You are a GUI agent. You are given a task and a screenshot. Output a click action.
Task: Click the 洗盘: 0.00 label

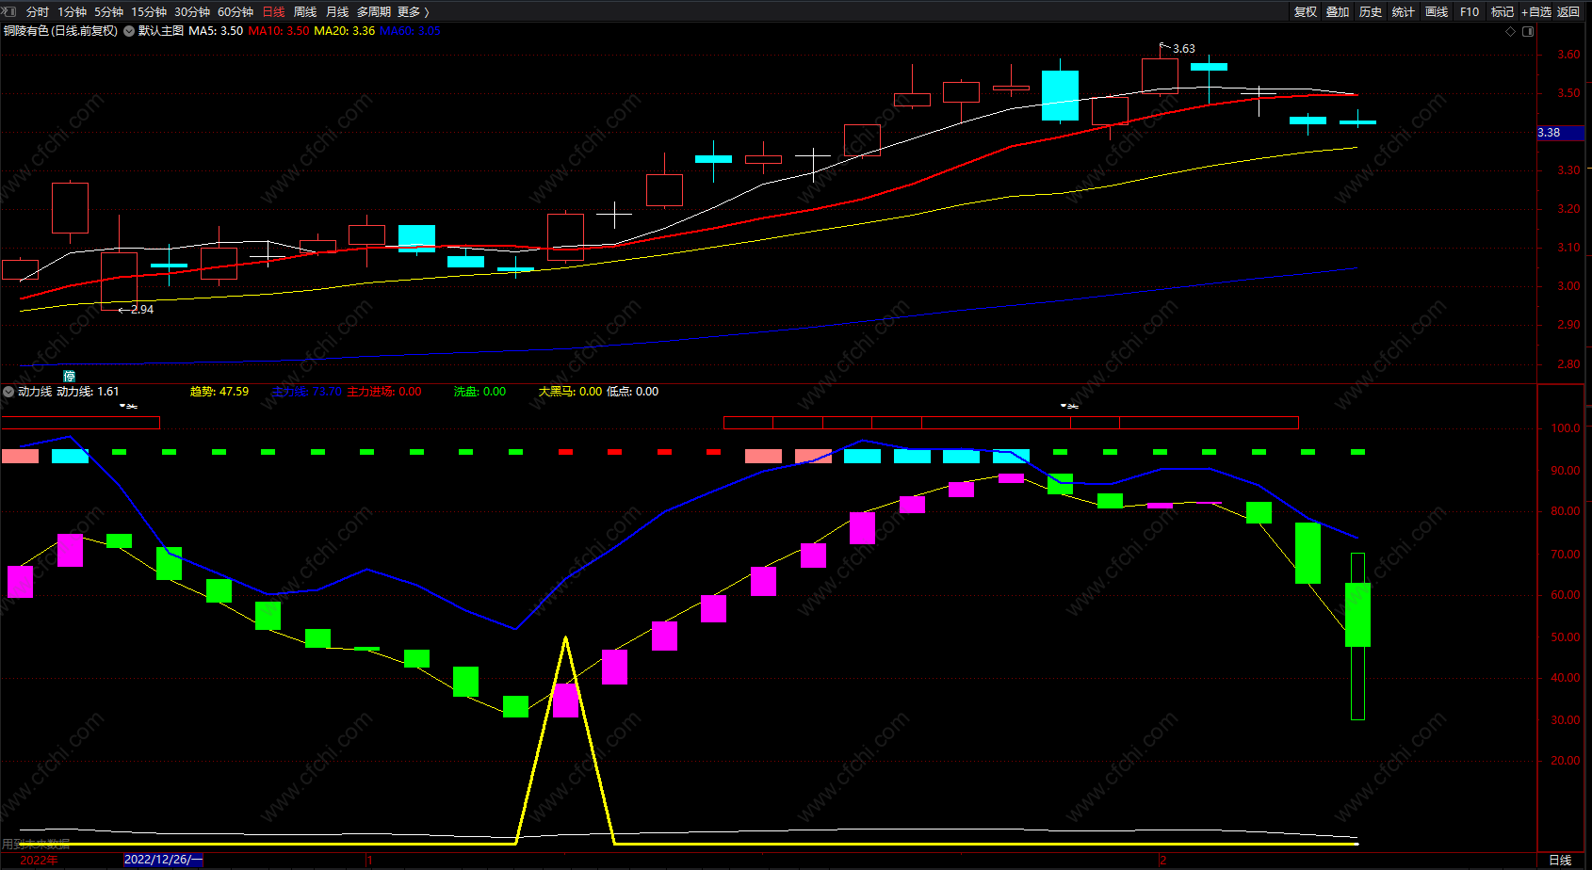tap(479, 392)
